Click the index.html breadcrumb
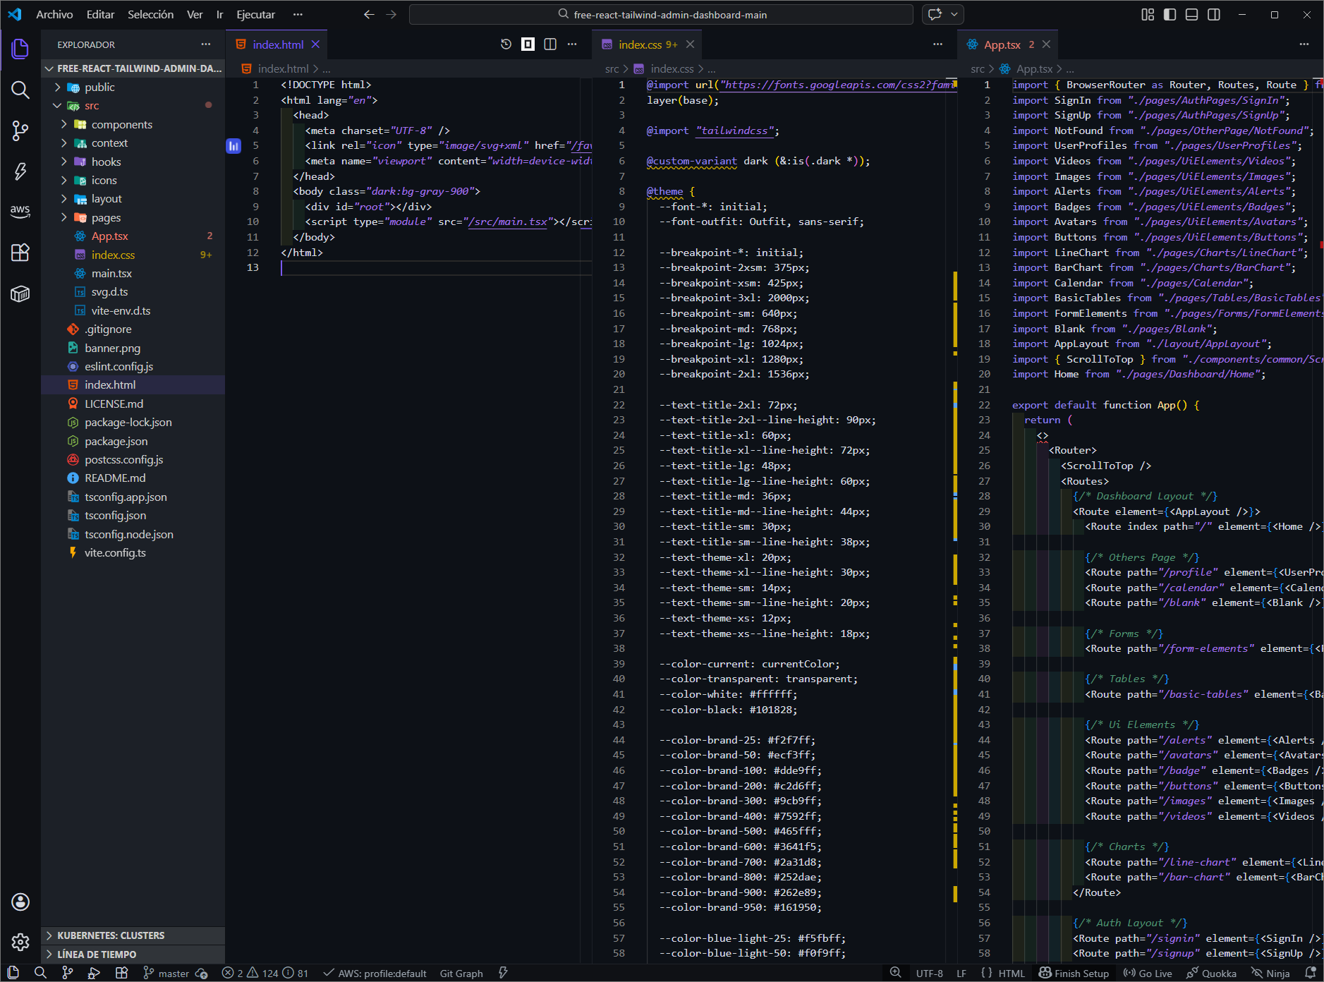 pyautogui.click(x=283, y=68)
